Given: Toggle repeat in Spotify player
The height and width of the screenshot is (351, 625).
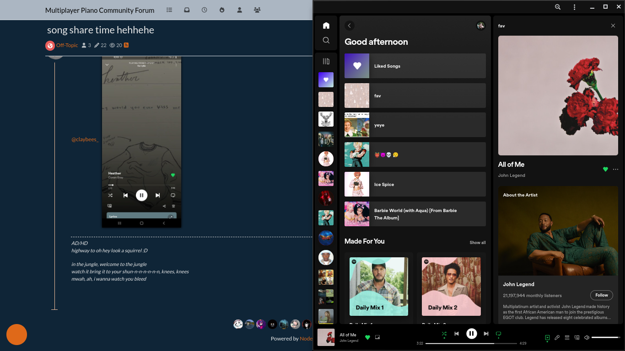Looking at the screenshot, I should tap(499, 334).
